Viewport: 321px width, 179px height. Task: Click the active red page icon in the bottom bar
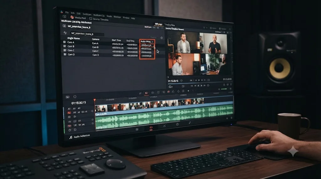pyautogui.click(x=151, y=128)
